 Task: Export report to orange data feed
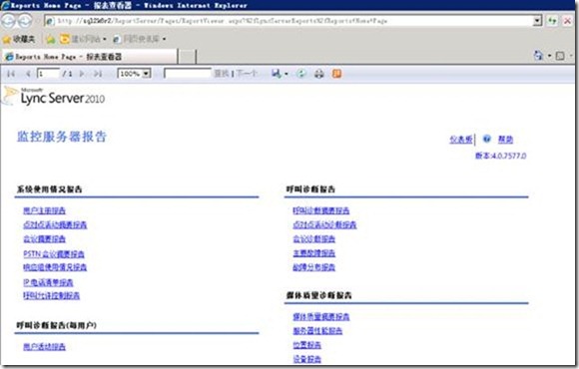[x=336, y=74]
